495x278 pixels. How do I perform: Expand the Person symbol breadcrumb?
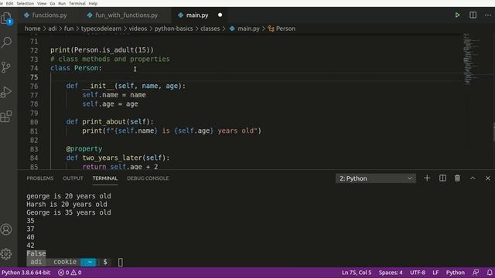[x=282, y=29]
